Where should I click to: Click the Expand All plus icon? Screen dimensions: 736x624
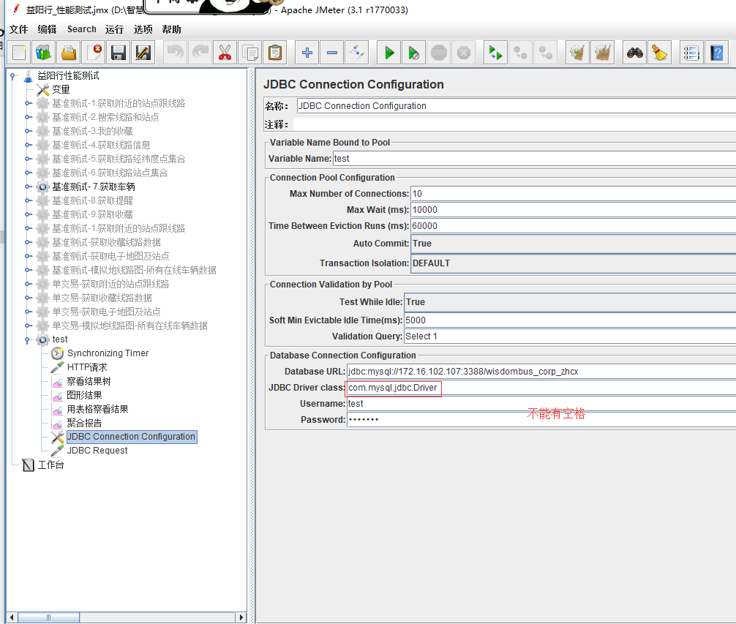click(x=307, y=53)
